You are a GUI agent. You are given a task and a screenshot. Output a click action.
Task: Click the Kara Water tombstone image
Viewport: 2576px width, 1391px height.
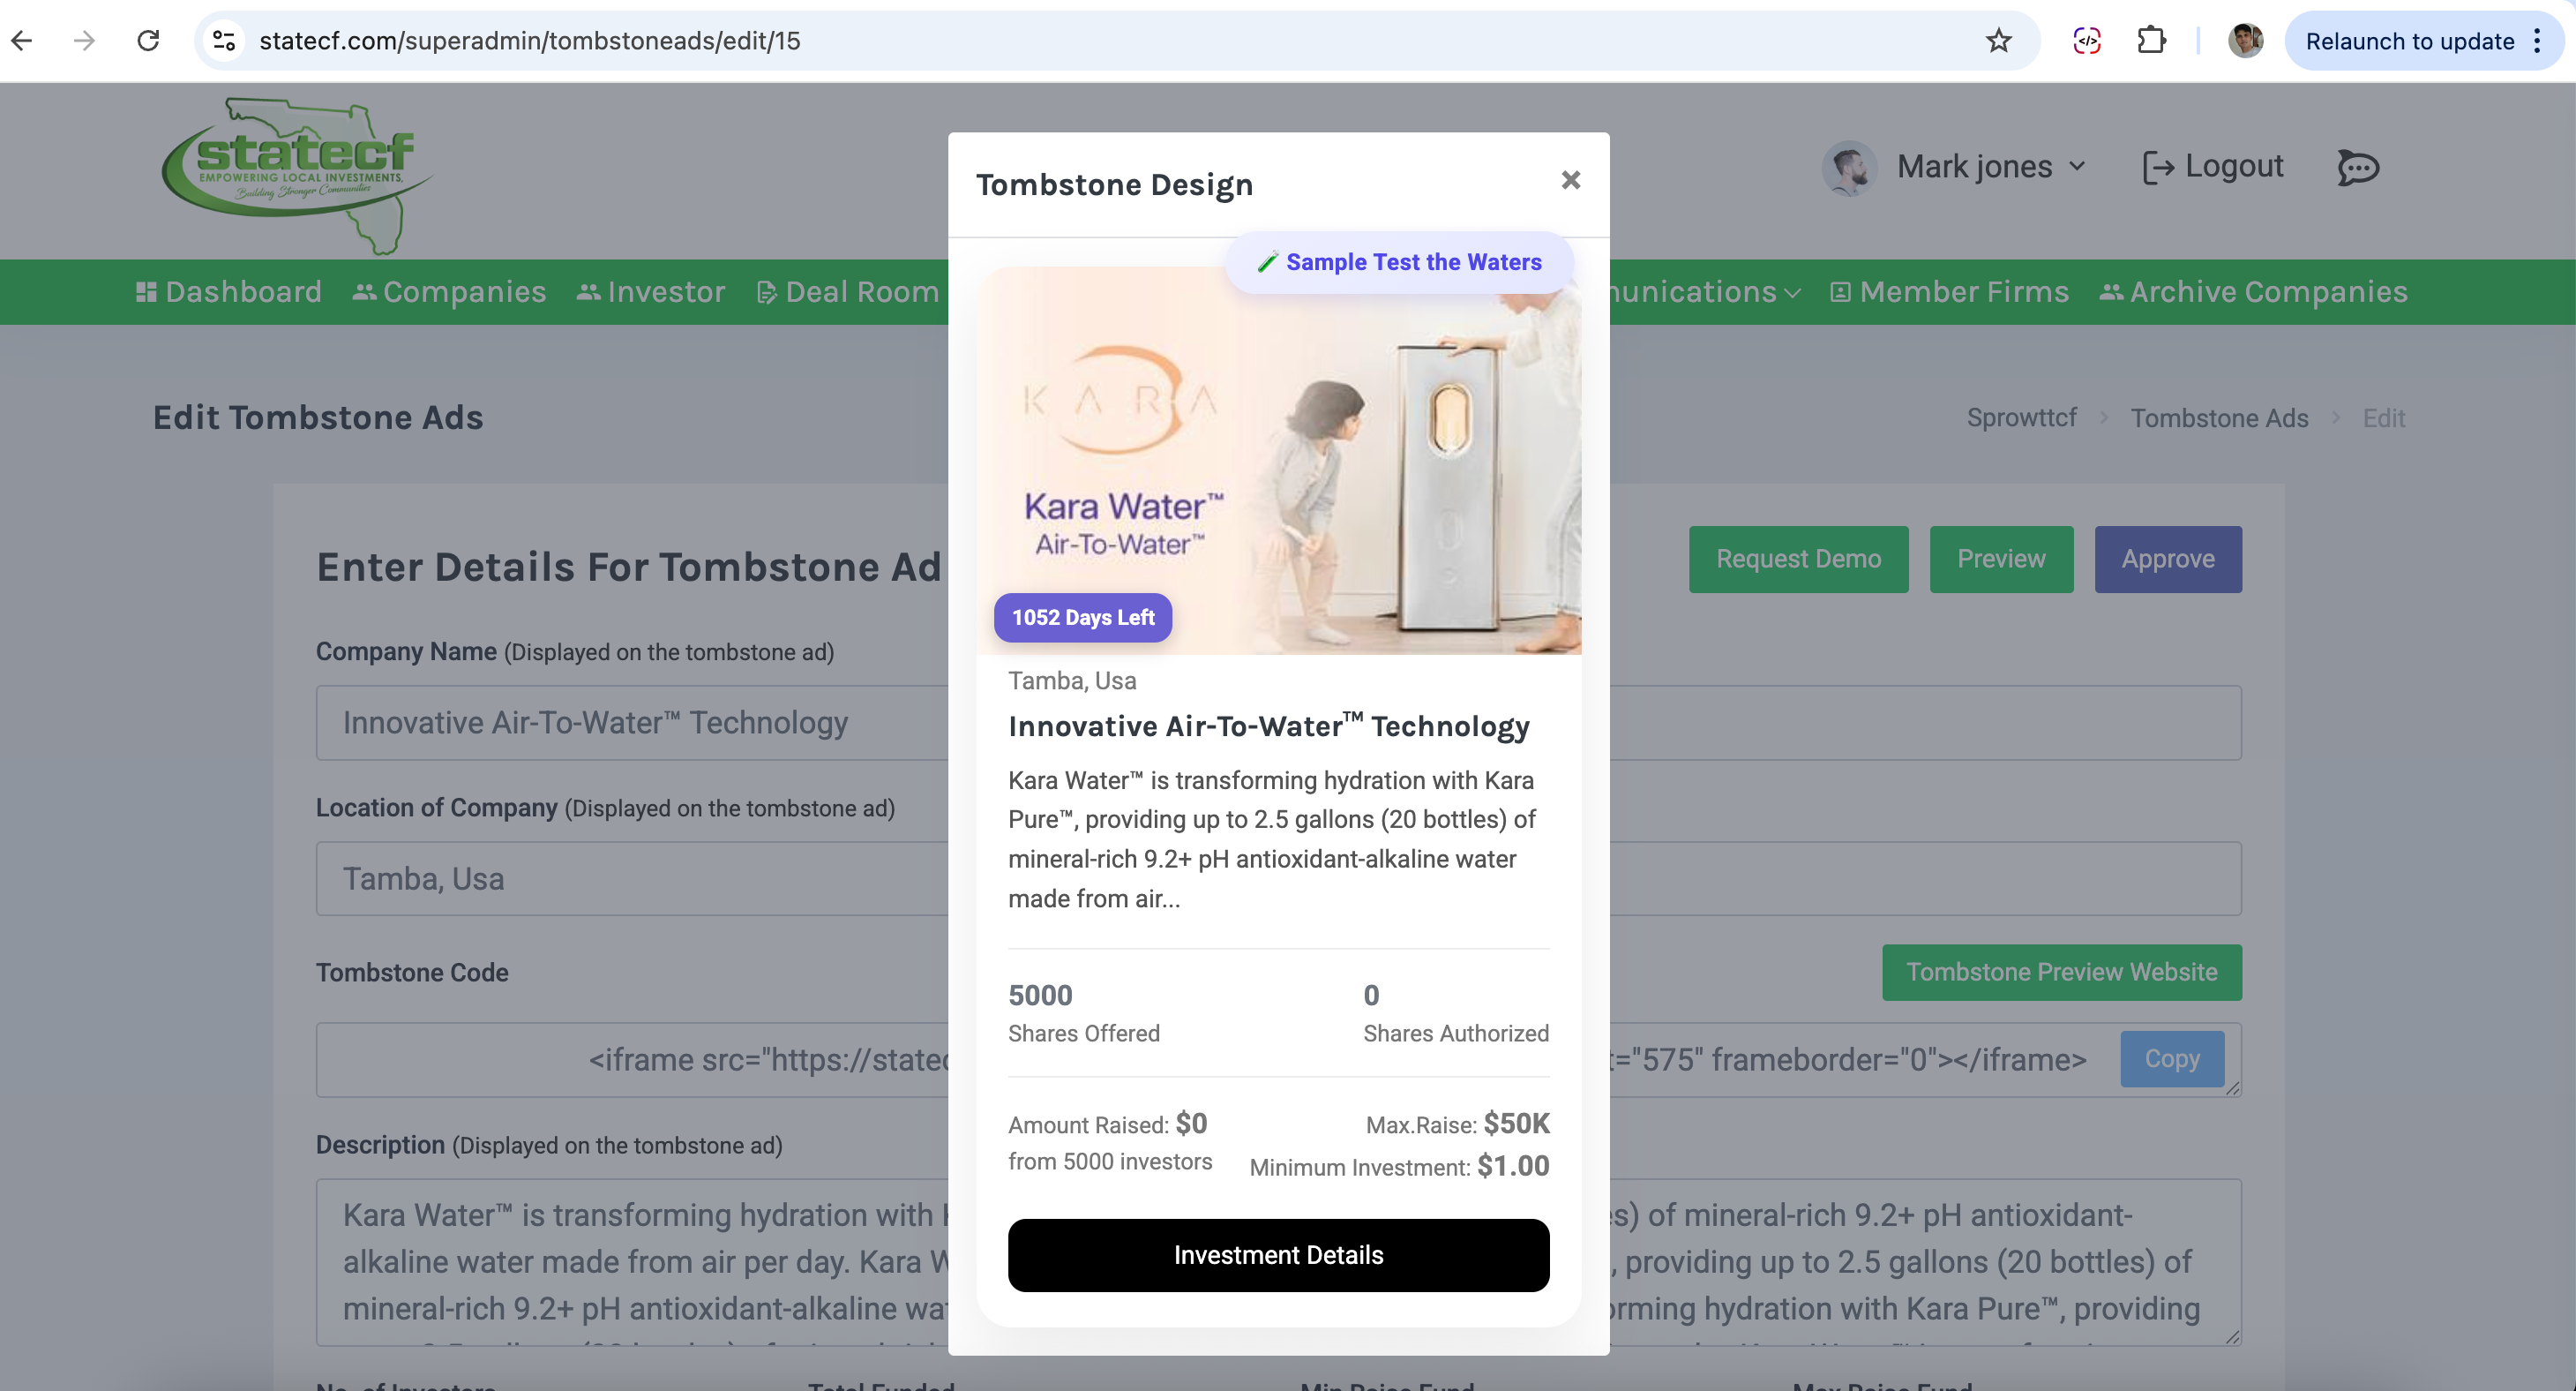coord(1278,461)
